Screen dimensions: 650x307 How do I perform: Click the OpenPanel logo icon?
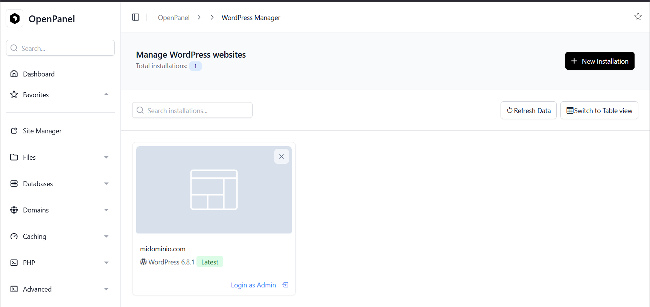(15, 18)
